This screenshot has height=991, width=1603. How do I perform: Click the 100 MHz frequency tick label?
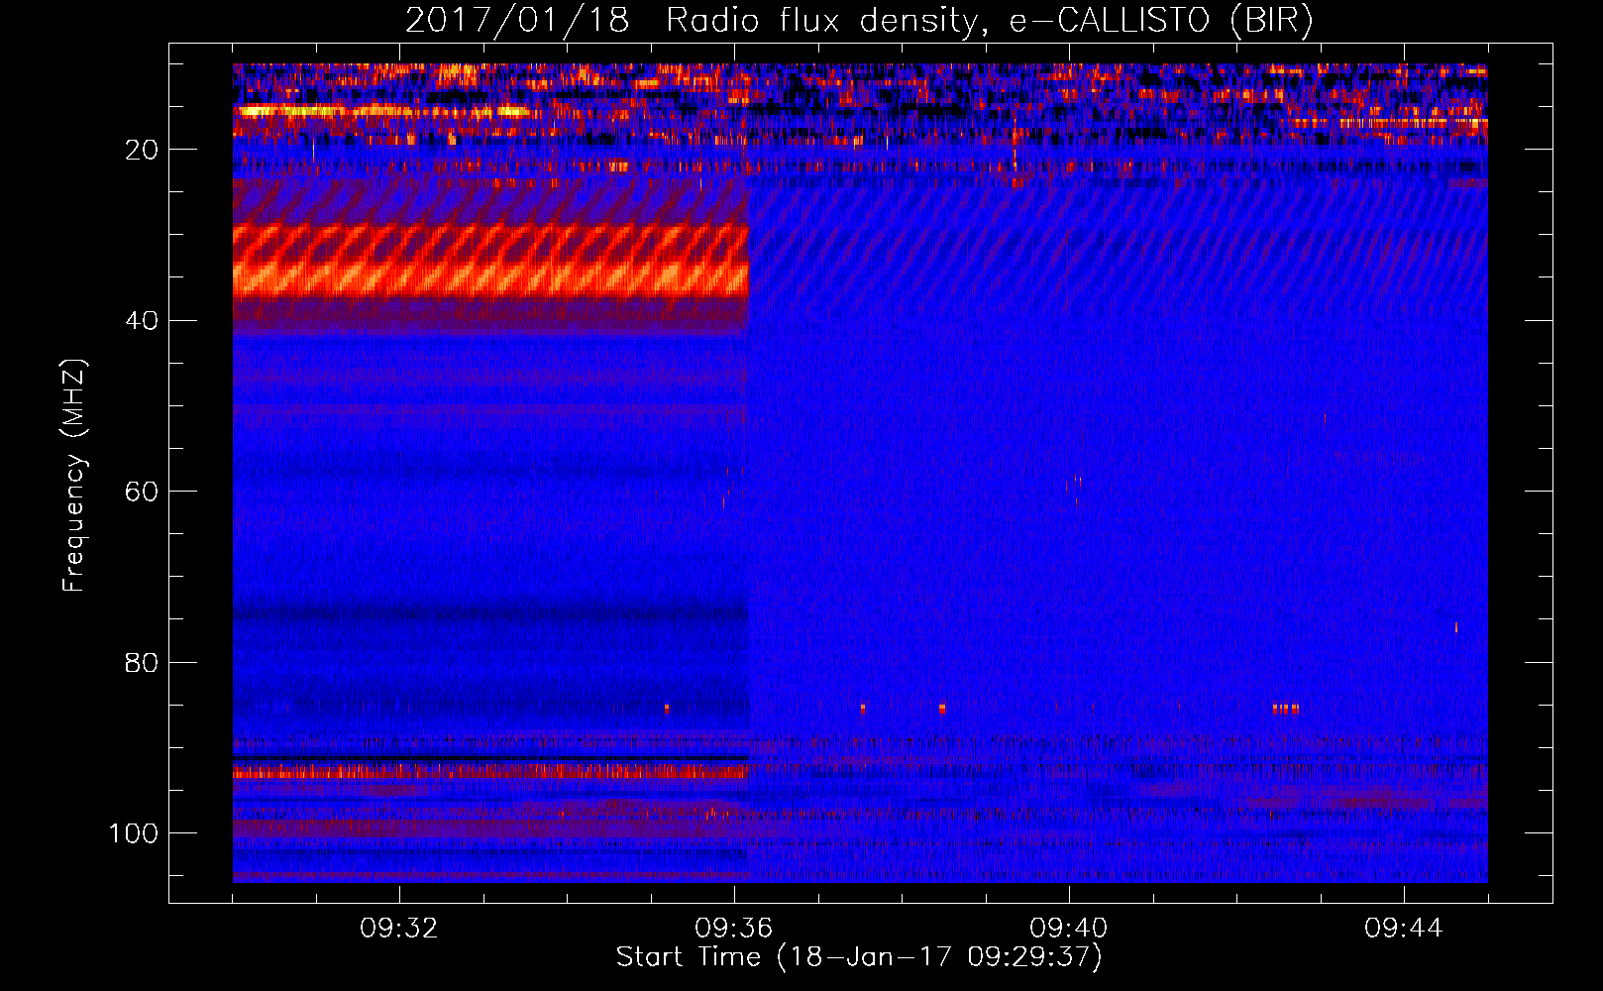click(134, 833)
